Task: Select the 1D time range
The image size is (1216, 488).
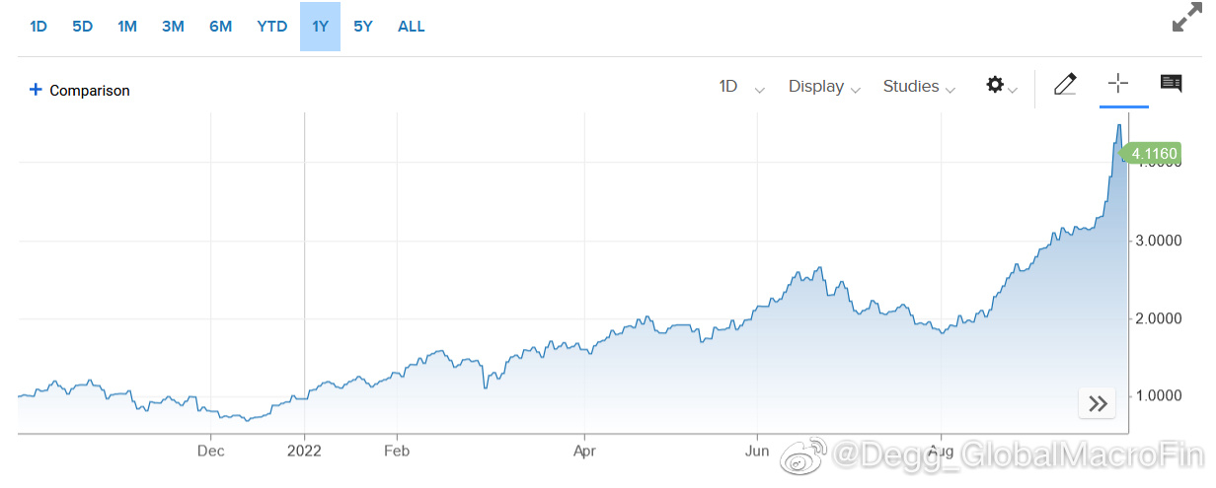Action: [38, 27]
